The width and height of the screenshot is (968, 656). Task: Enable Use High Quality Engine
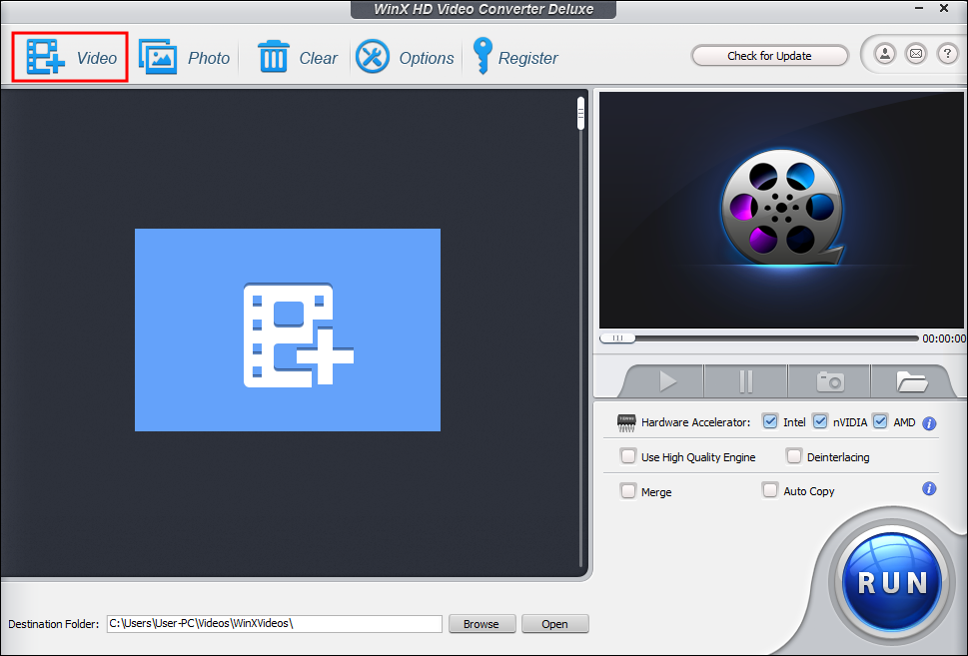[627, 456]
